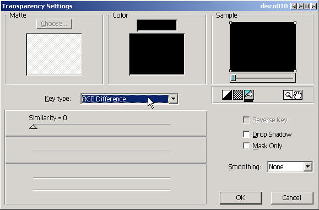319x210 pixels.
Task: Open the Key type dropdown arrow
Action: (174, 99)
